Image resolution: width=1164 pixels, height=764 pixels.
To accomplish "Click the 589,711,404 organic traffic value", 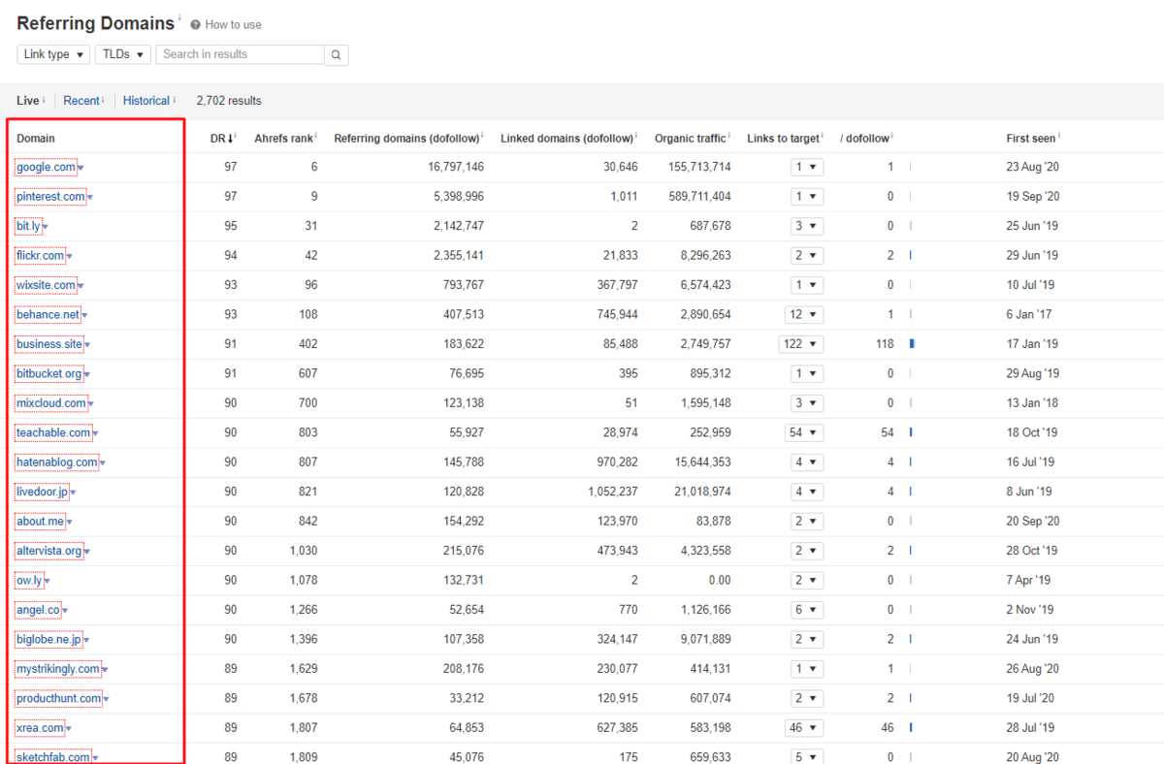I will tap(699, 197).
